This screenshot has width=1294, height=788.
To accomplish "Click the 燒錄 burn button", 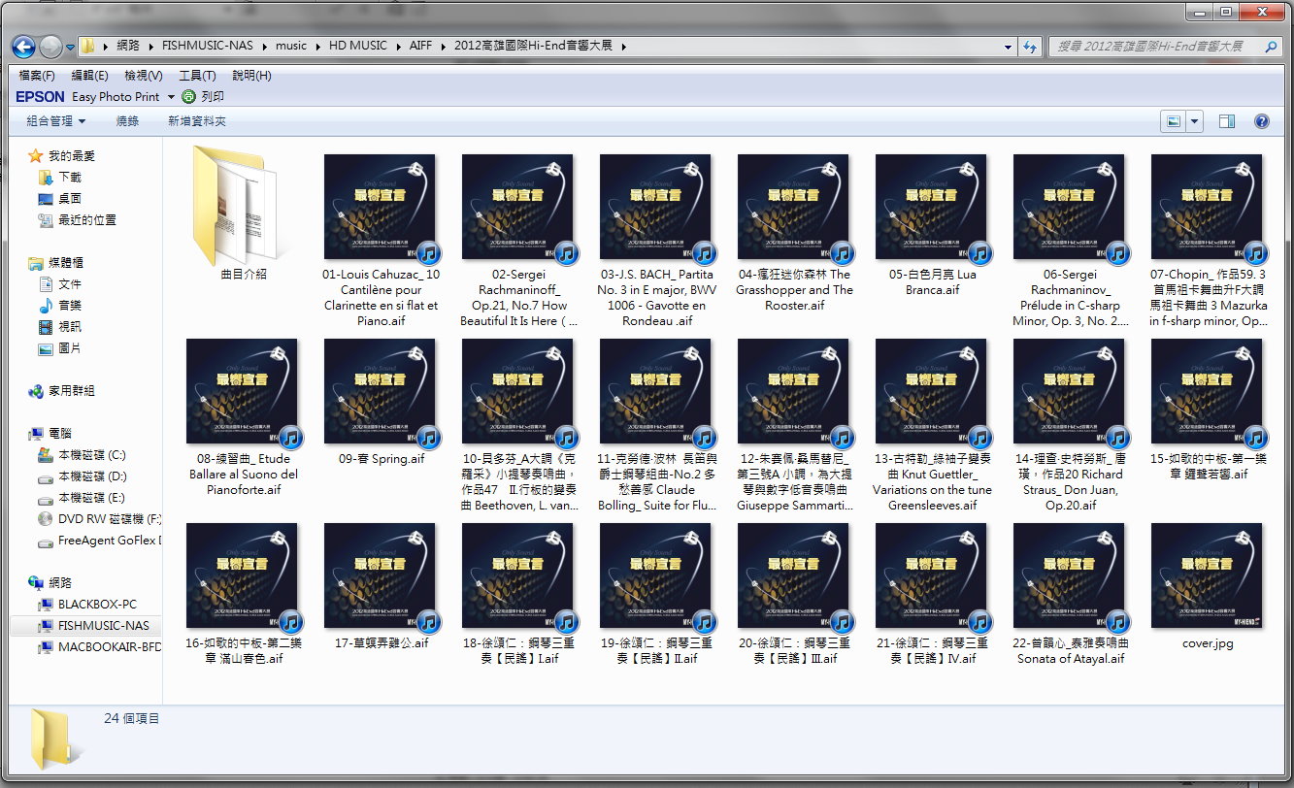I will click(x=127, y=121).
